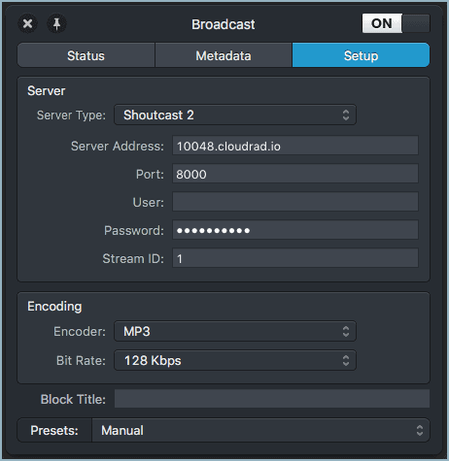
Task: Click the Broadcast window title
Action: (x=224, y=24)
